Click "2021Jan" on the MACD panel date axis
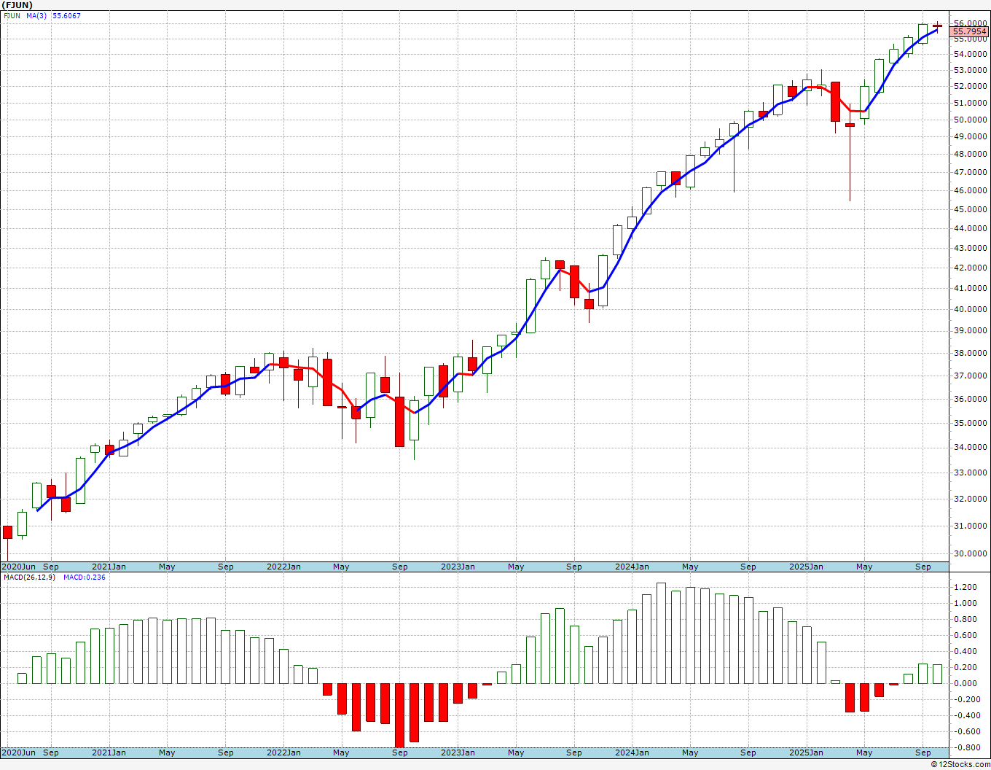Screen dimensions: 991x770 click(109, 752)
